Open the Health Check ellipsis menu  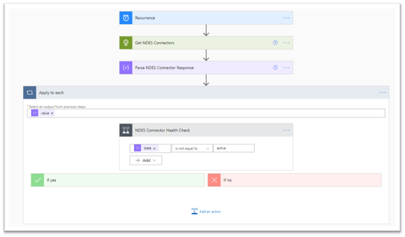tap(286, 130)
